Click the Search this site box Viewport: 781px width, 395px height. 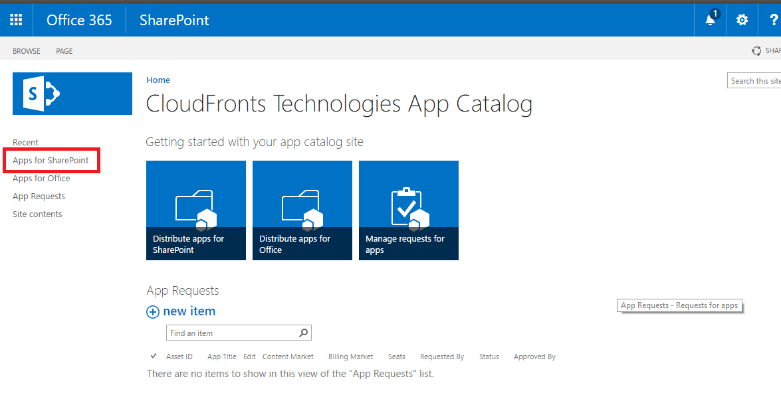point(754,80)
